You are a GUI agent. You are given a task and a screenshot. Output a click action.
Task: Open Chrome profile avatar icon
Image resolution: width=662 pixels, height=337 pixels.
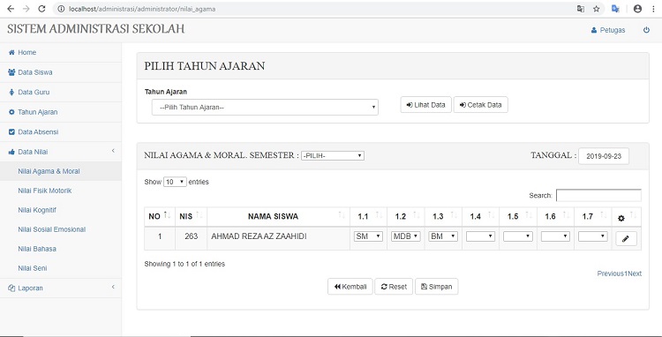pyautogui.click(x=637, y=9)
